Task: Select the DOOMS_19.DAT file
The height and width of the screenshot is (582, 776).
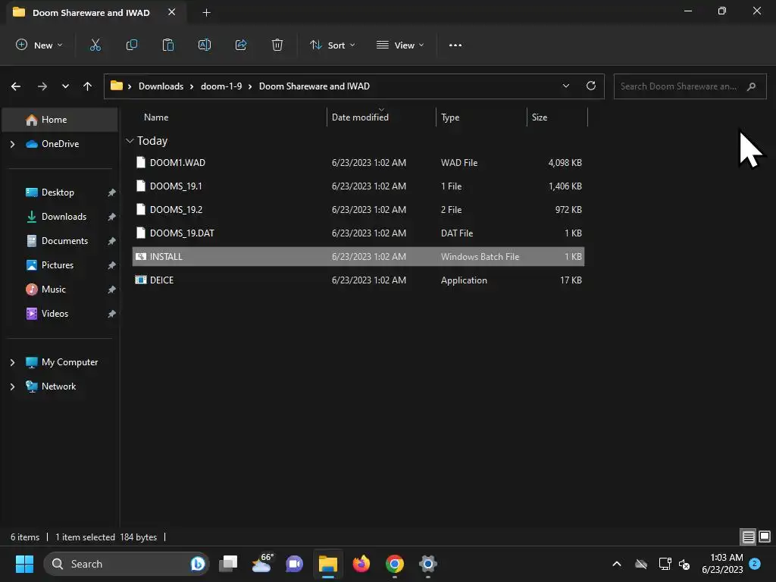Action: pyautogui.click(x=358, y=233)
